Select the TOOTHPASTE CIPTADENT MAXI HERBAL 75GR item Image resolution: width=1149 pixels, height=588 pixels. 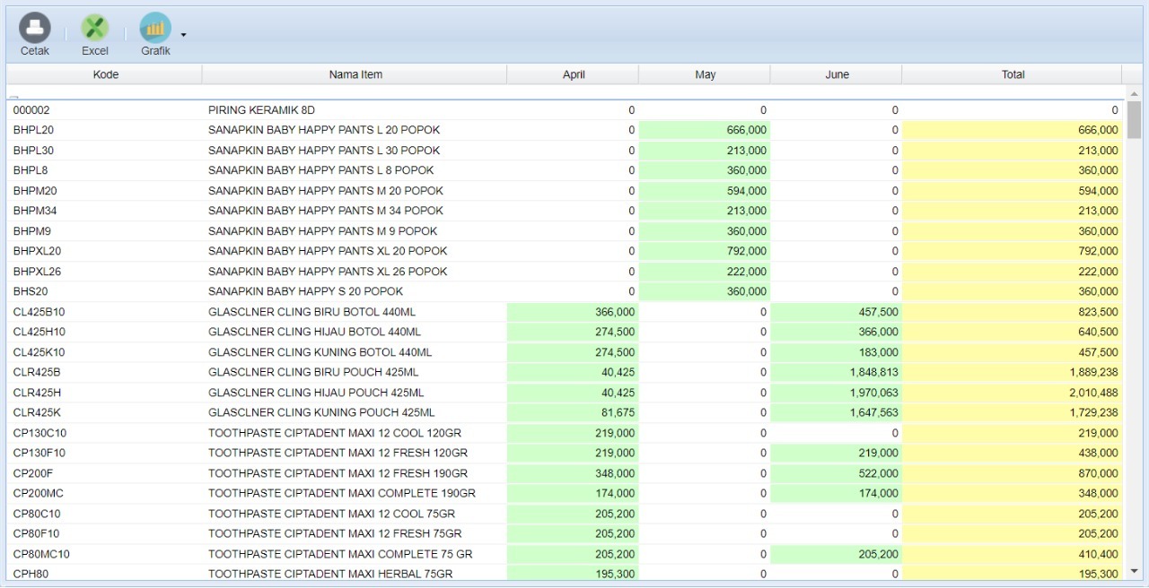pyautogui.click(x=329, y=574)
